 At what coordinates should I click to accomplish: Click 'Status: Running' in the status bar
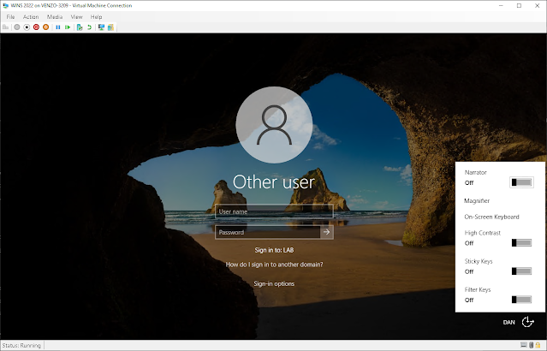[x=21, y=345]
